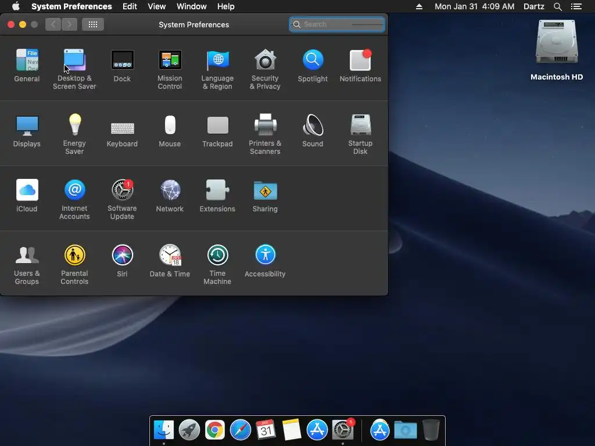Open Security & Privacy preferences
Viewport: 595px width, 446px height.
click(265, 69)
